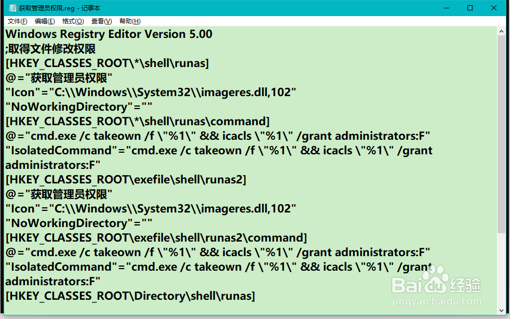
Task: Minimize the Notepad window
Action: (x=447, y=8)
